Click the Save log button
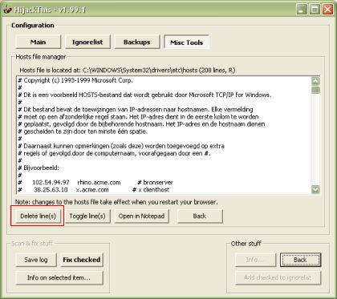The width and height of the screenshot is (337, 299). 36,260
